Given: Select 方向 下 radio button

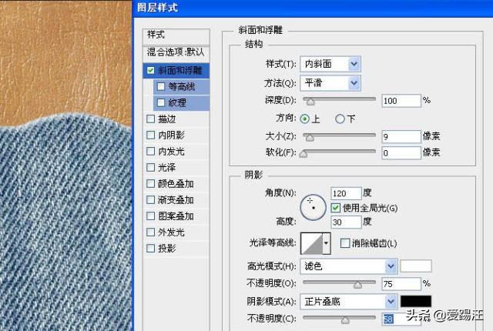Looking at the screenshot, I should click(340, 119).
